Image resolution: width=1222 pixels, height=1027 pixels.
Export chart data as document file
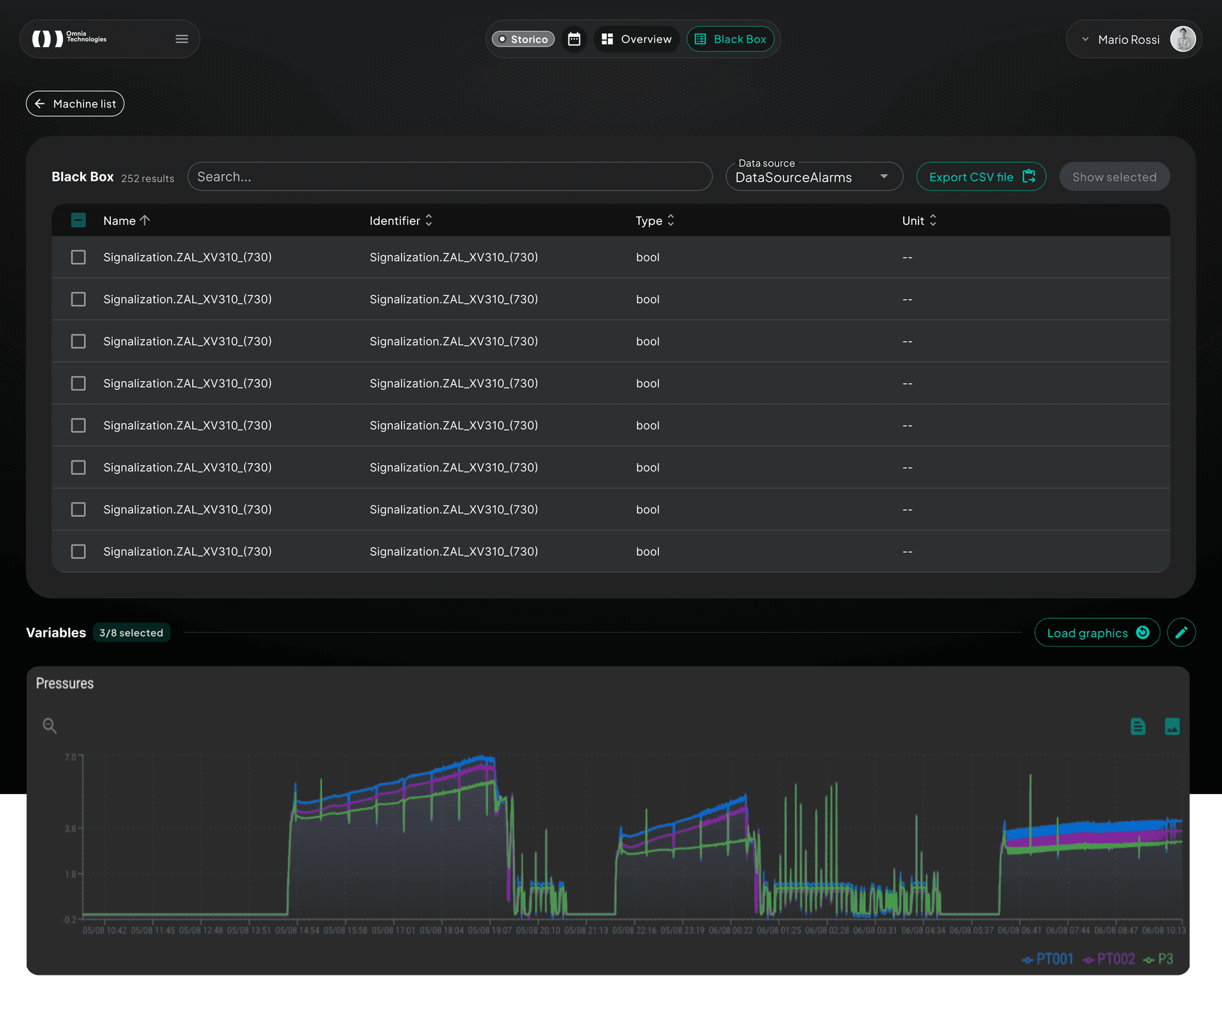(x=1138, y=726)
